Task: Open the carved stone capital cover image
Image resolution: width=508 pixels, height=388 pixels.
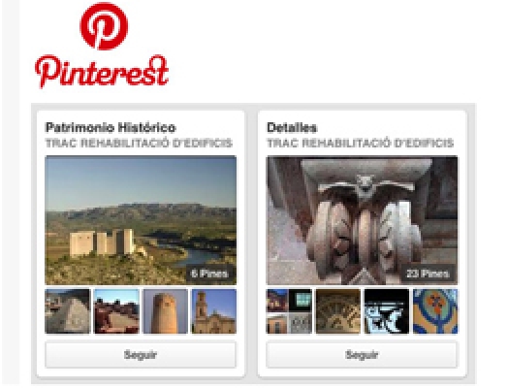Action: 362,220
